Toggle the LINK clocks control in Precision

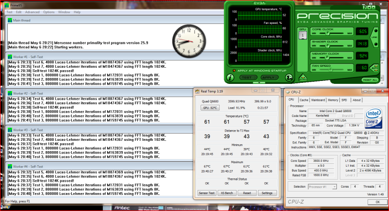click(375, 37)
